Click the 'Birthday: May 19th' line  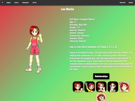[x=78, y=25]
